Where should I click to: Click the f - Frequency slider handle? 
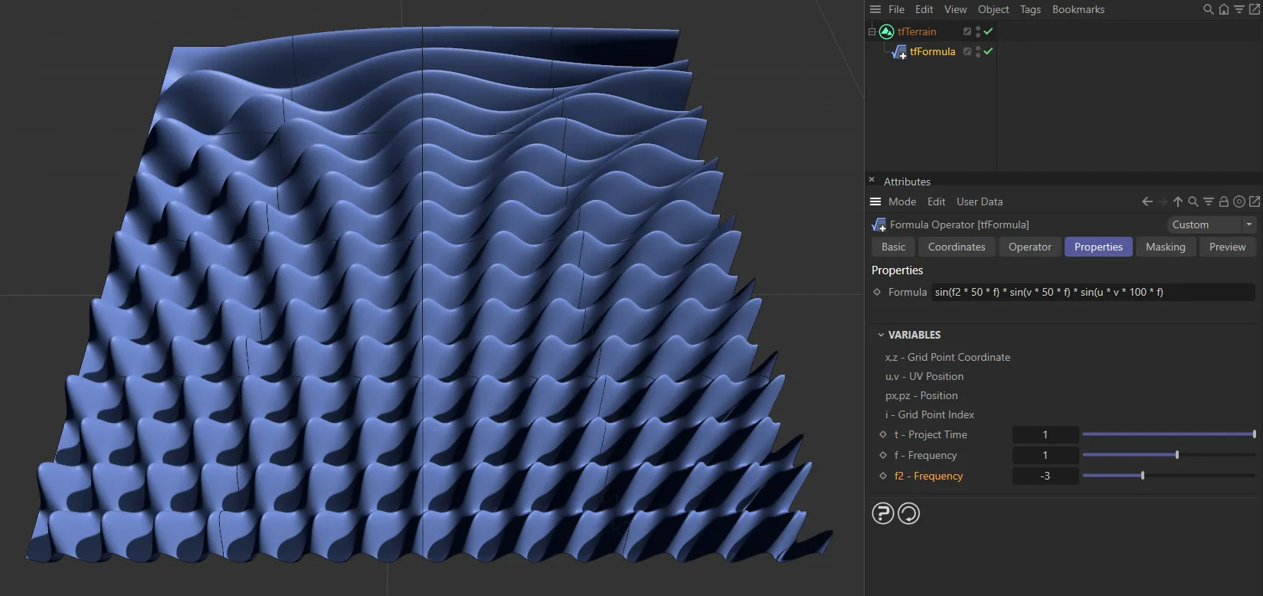pos(1177,455)
